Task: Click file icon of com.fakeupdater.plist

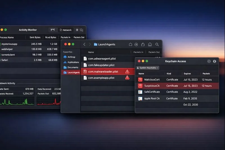Action: click(x=85, y=65)
